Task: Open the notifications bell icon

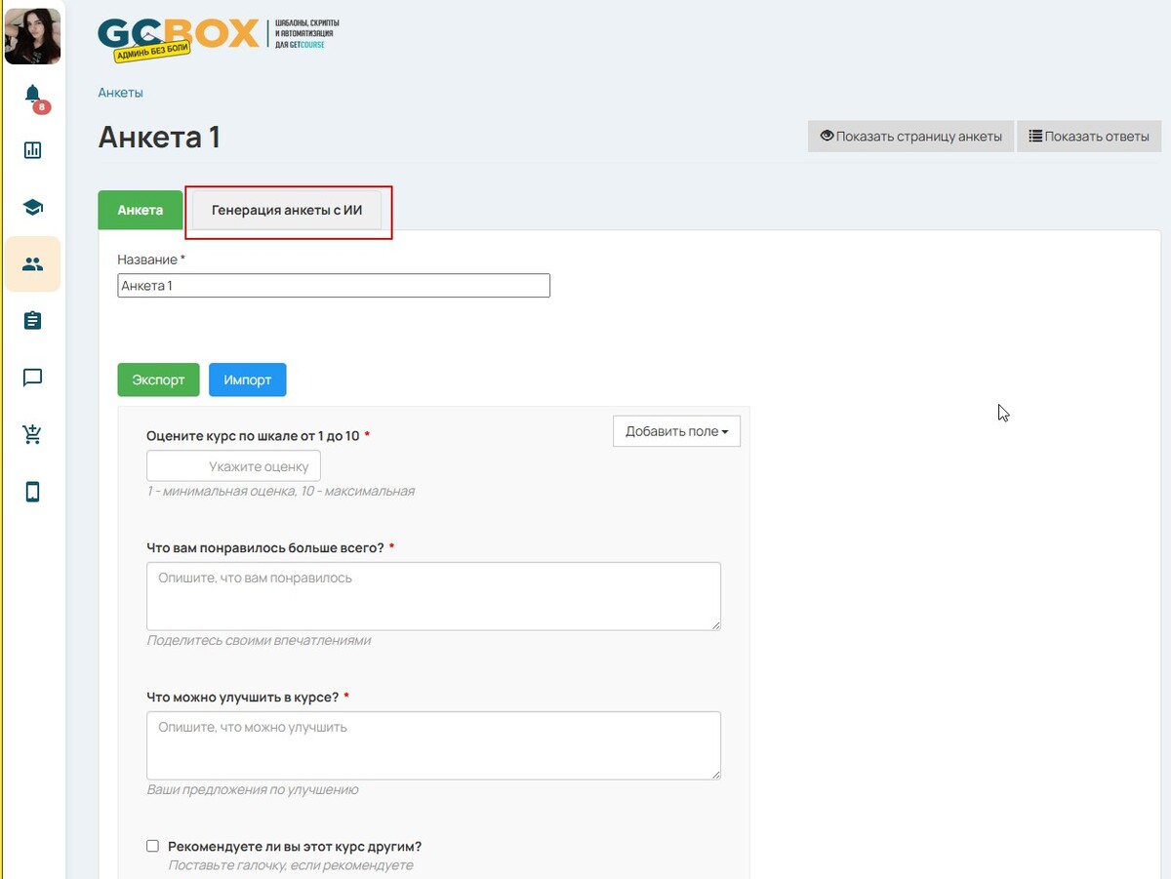Action: (33, 95)
